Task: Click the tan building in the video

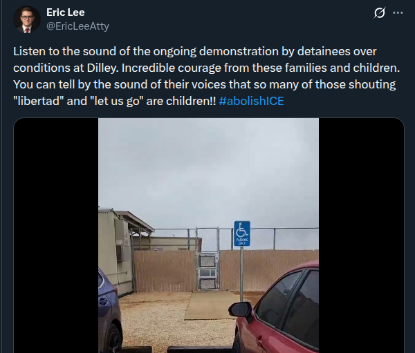Action: click(116, 251)
